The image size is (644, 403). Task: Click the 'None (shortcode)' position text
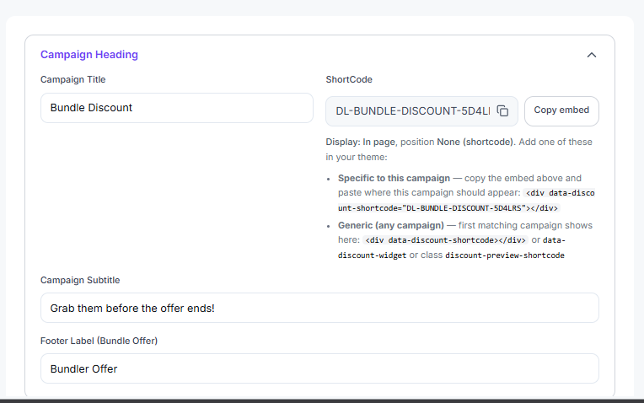[475, 142]
